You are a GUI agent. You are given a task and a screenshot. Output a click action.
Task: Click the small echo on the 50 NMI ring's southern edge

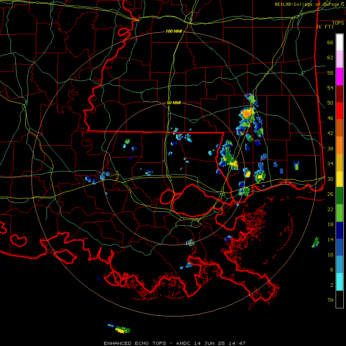(x=190, y=243)
